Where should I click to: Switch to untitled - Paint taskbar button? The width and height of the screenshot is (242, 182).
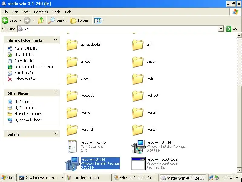coord(88,178)
